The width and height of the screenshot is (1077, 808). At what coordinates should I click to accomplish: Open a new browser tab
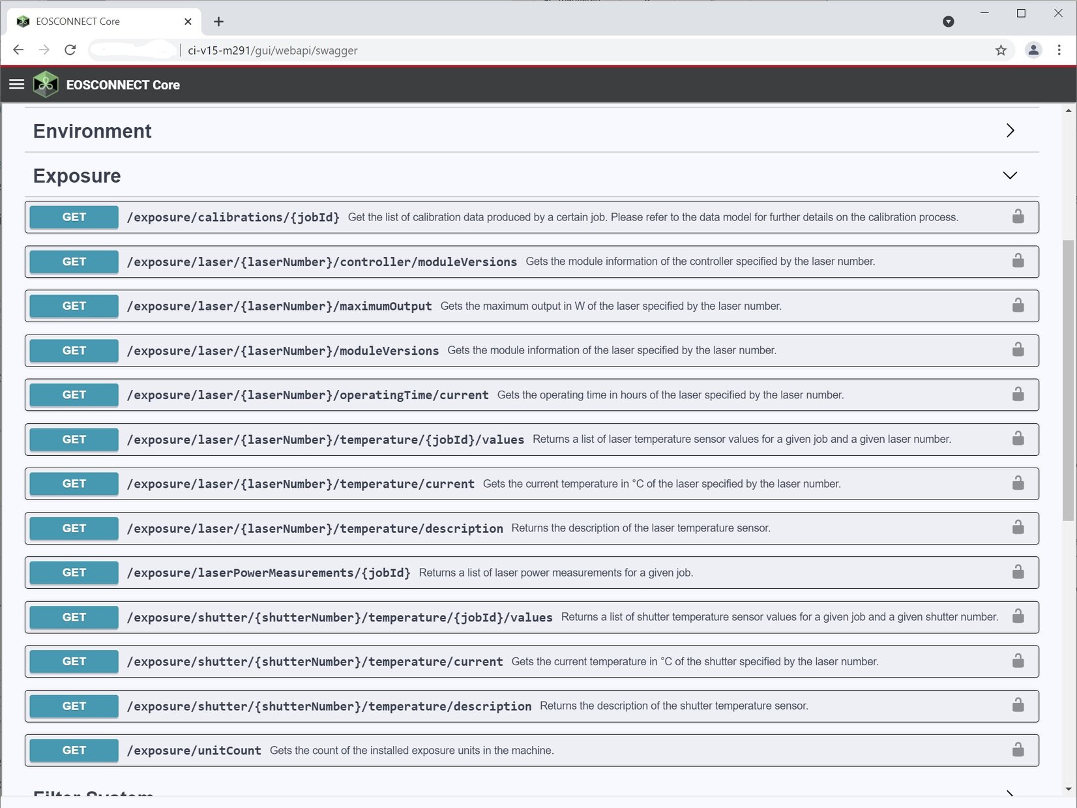(x=218, y=22)
